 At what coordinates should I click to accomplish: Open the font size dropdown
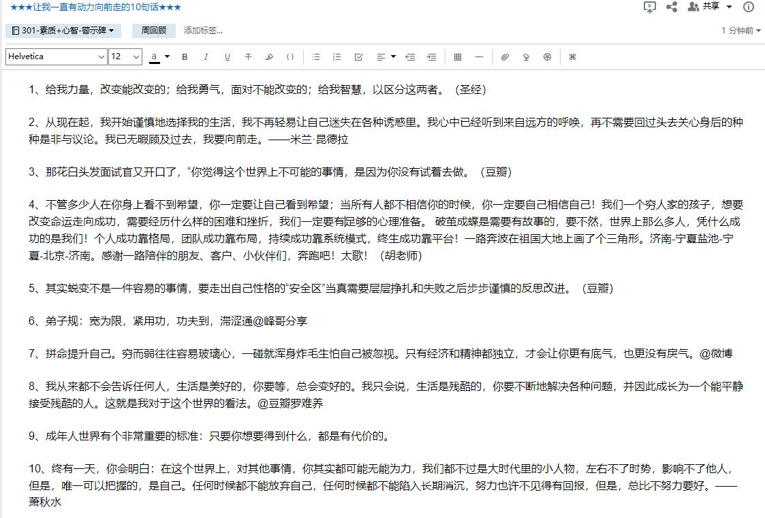(125, 57)
